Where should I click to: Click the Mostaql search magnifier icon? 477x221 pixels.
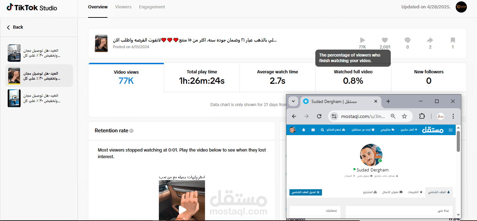click(322, 130)
